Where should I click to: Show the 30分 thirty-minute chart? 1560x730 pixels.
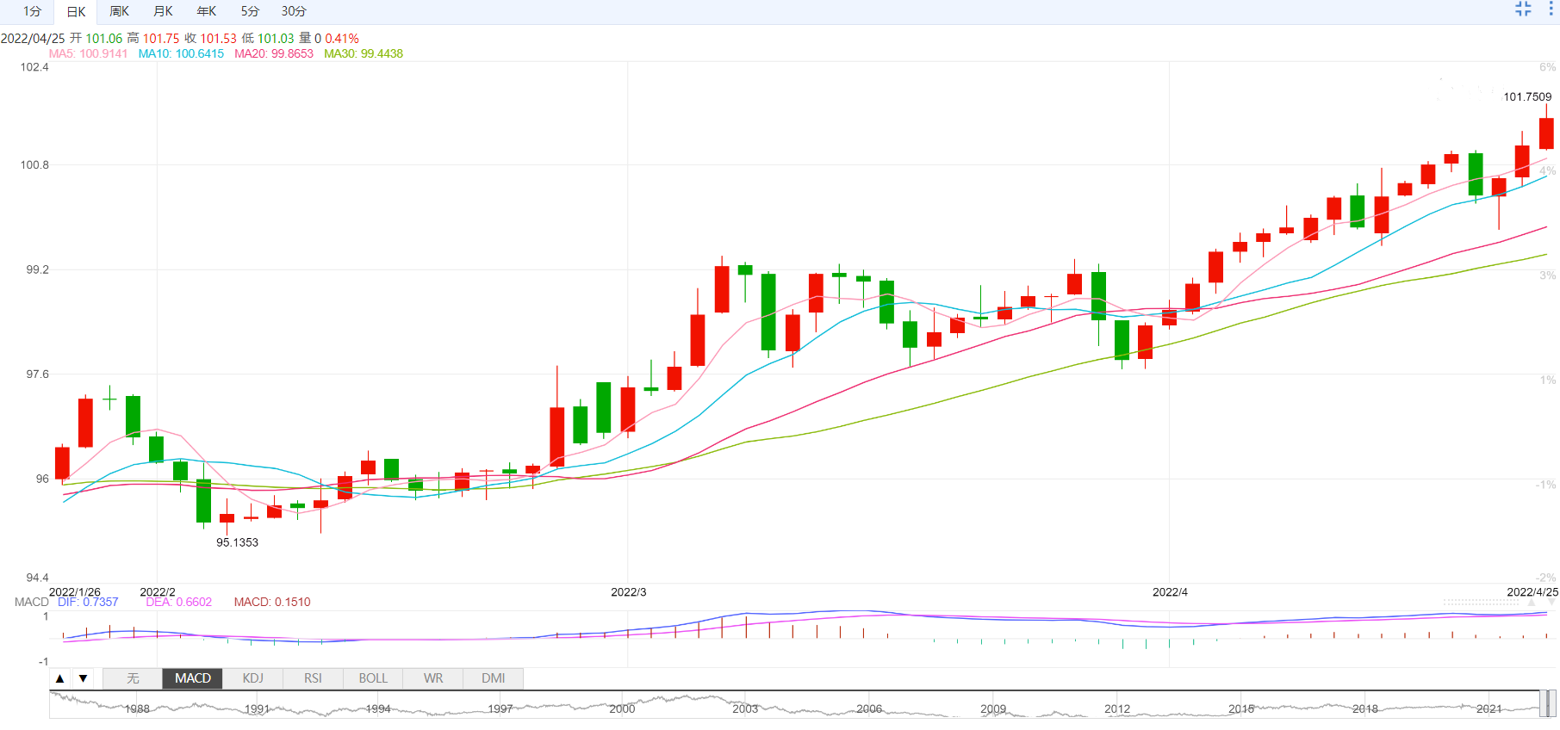point(294,11)
